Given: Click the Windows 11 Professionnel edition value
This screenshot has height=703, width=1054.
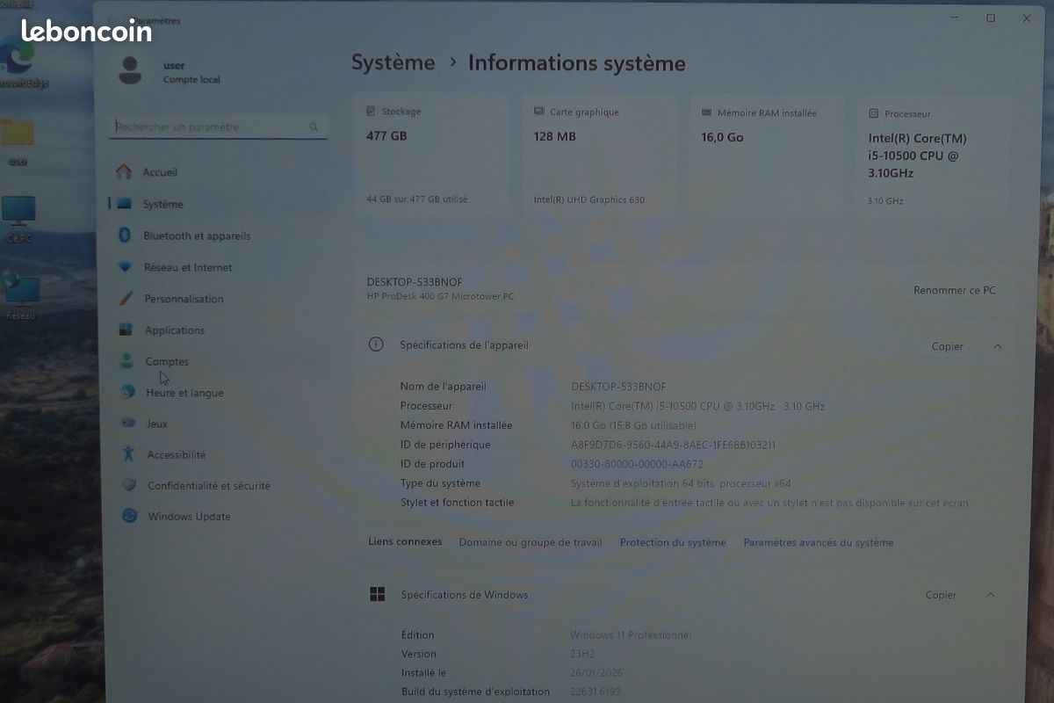Looking at the screenshot, I should (631, 635).
